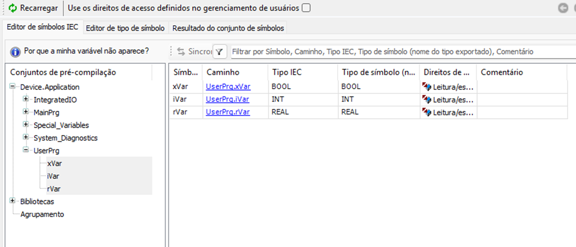The image size is (576, 247).
Task: Click the Tipo IEC column header
Action: pos(286,72)
